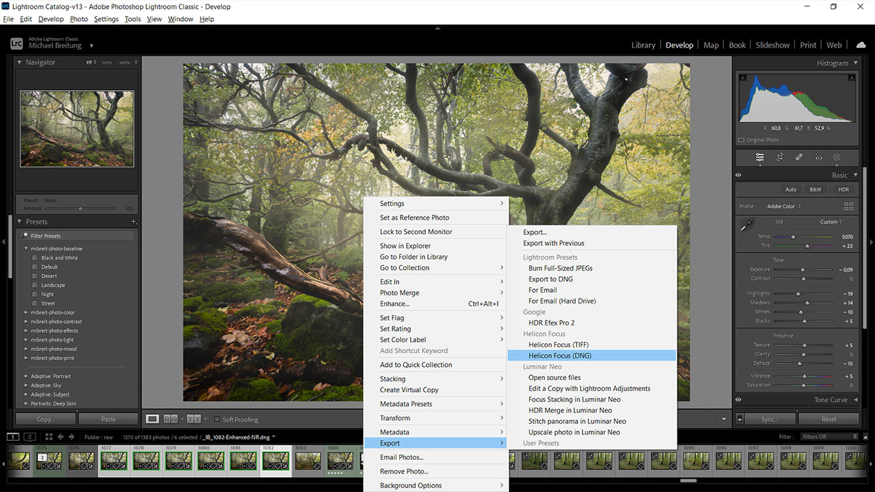875x492 pixels.
Task: Open the Filters Off dropdown
Action: [x=829, y=437]
